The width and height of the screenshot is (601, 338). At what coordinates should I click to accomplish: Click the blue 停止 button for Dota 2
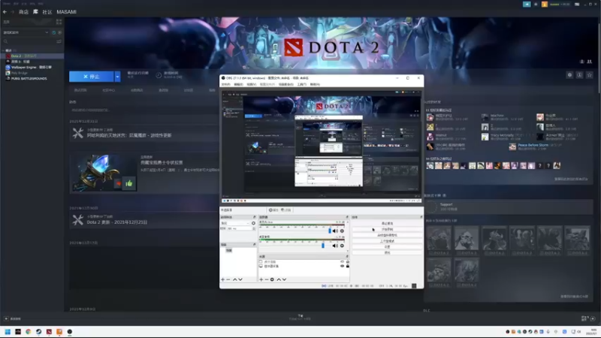pos(91,77)
